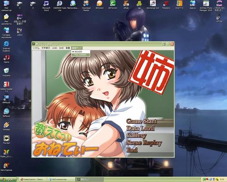This screenshot has height=182, width=227.
Task: Launch Nero Express from the desktop
Action: click(x=6, y=167)
